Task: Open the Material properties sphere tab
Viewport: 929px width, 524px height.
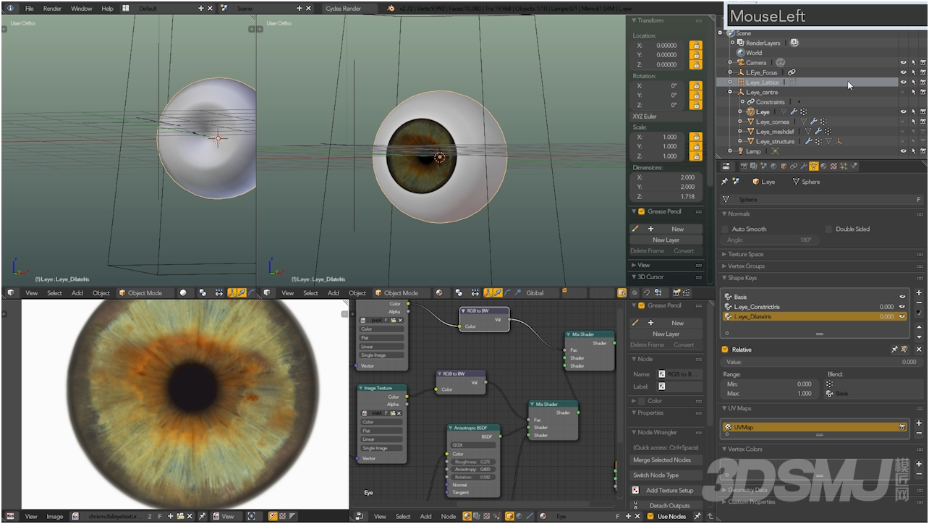Action: click(x=823, y=166)
